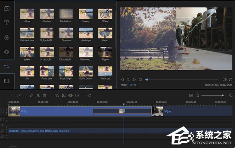Image resolution: width=235 pixels, height=148 pixels.
Task: Open the Filters panel with three-circles icon
Action: point(7,37)
